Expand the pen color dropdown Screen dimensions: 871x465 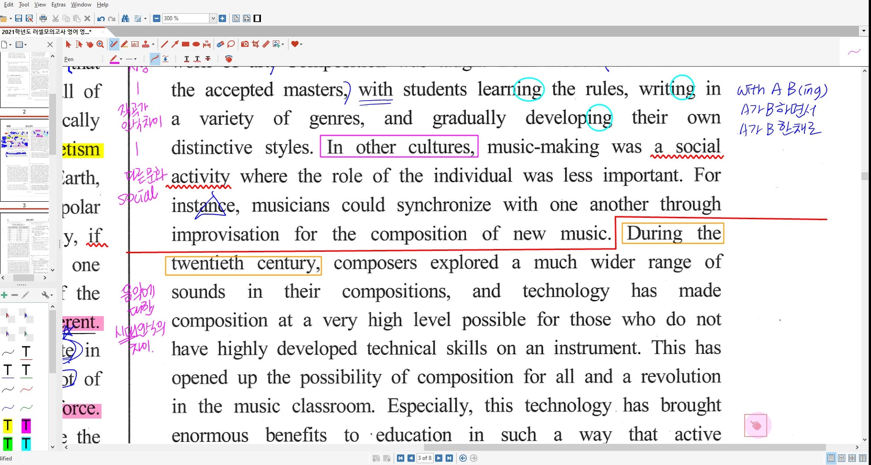pos(121,59)
